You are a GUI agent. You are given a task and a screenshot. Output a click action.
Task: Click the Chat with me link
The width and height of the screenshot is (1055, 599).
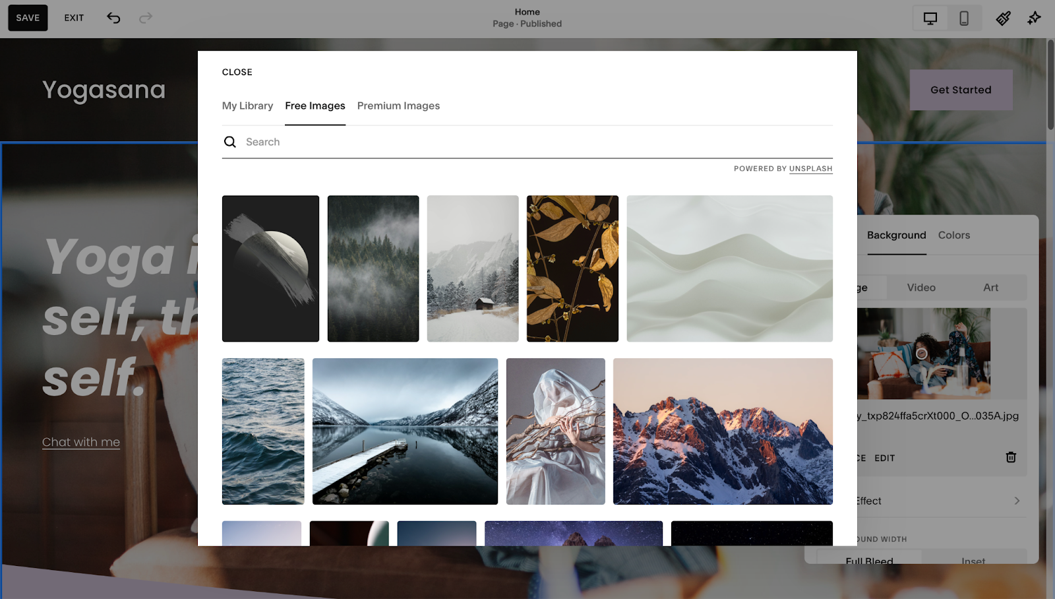pos(81,442)
